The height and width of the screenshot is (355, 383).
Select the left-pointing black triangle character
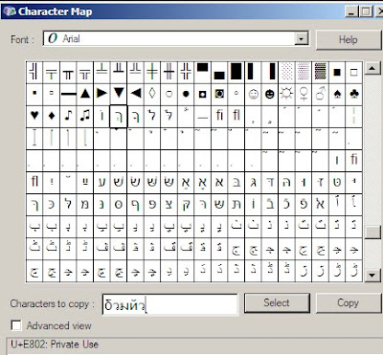[x=135, y=94]
